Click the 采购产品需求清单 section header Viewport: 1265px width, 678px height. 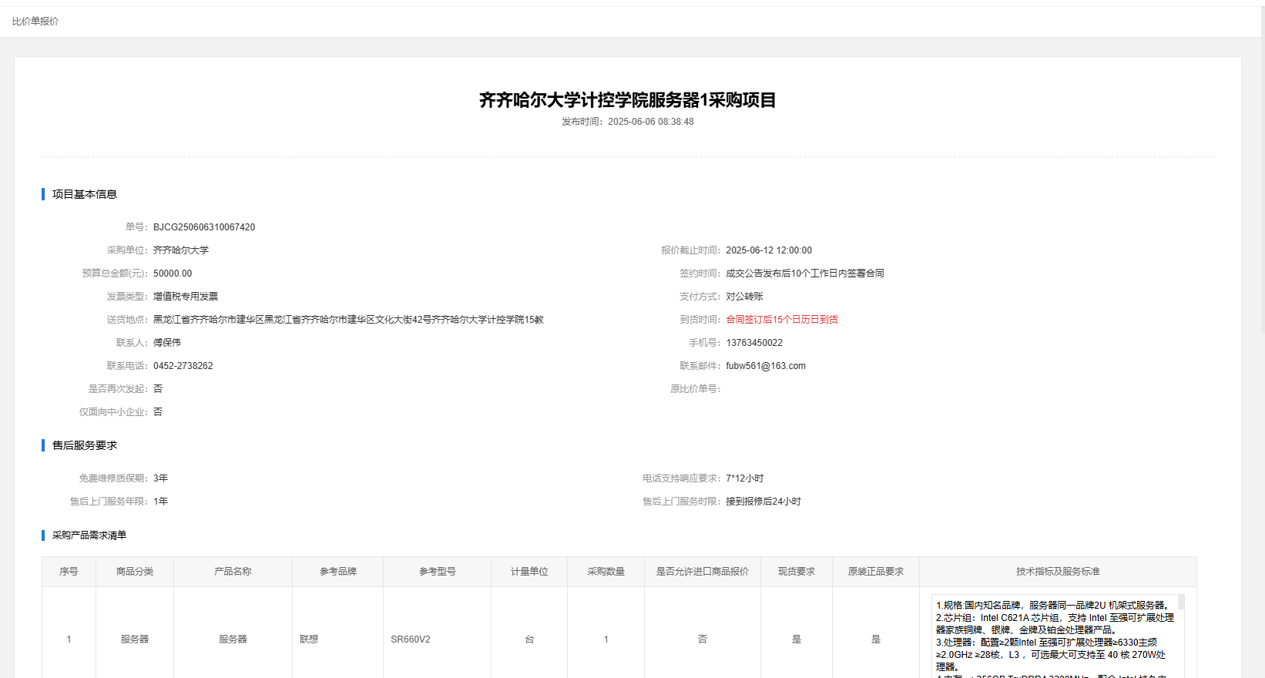(89, 535)
